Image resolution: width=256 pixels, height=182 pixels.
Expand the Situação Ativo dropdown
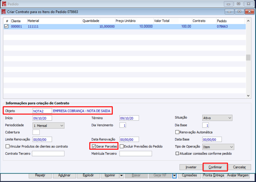217,118
